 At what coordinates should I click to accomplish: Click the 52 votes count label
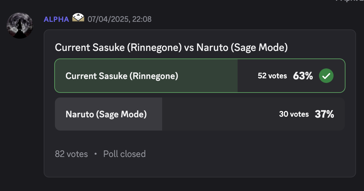coord(272,76)
